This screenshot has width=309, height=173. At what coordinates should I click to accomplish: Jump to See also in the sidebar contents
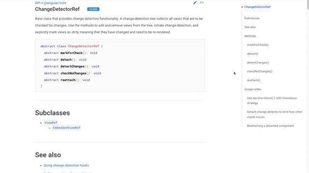(x=250, y=27)
